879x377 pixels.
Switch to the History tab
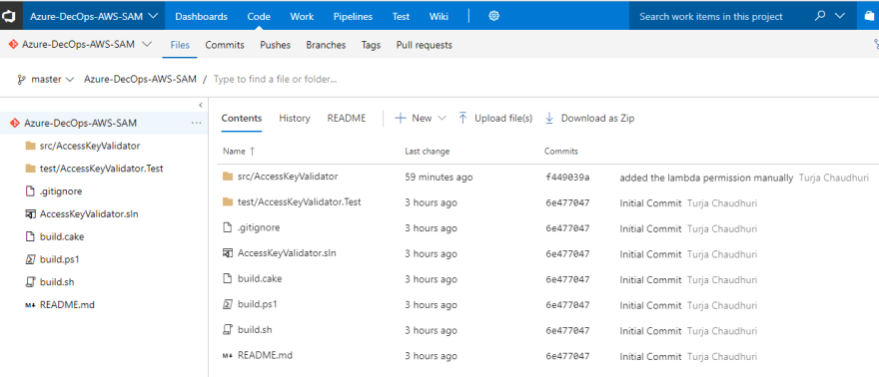295,118
